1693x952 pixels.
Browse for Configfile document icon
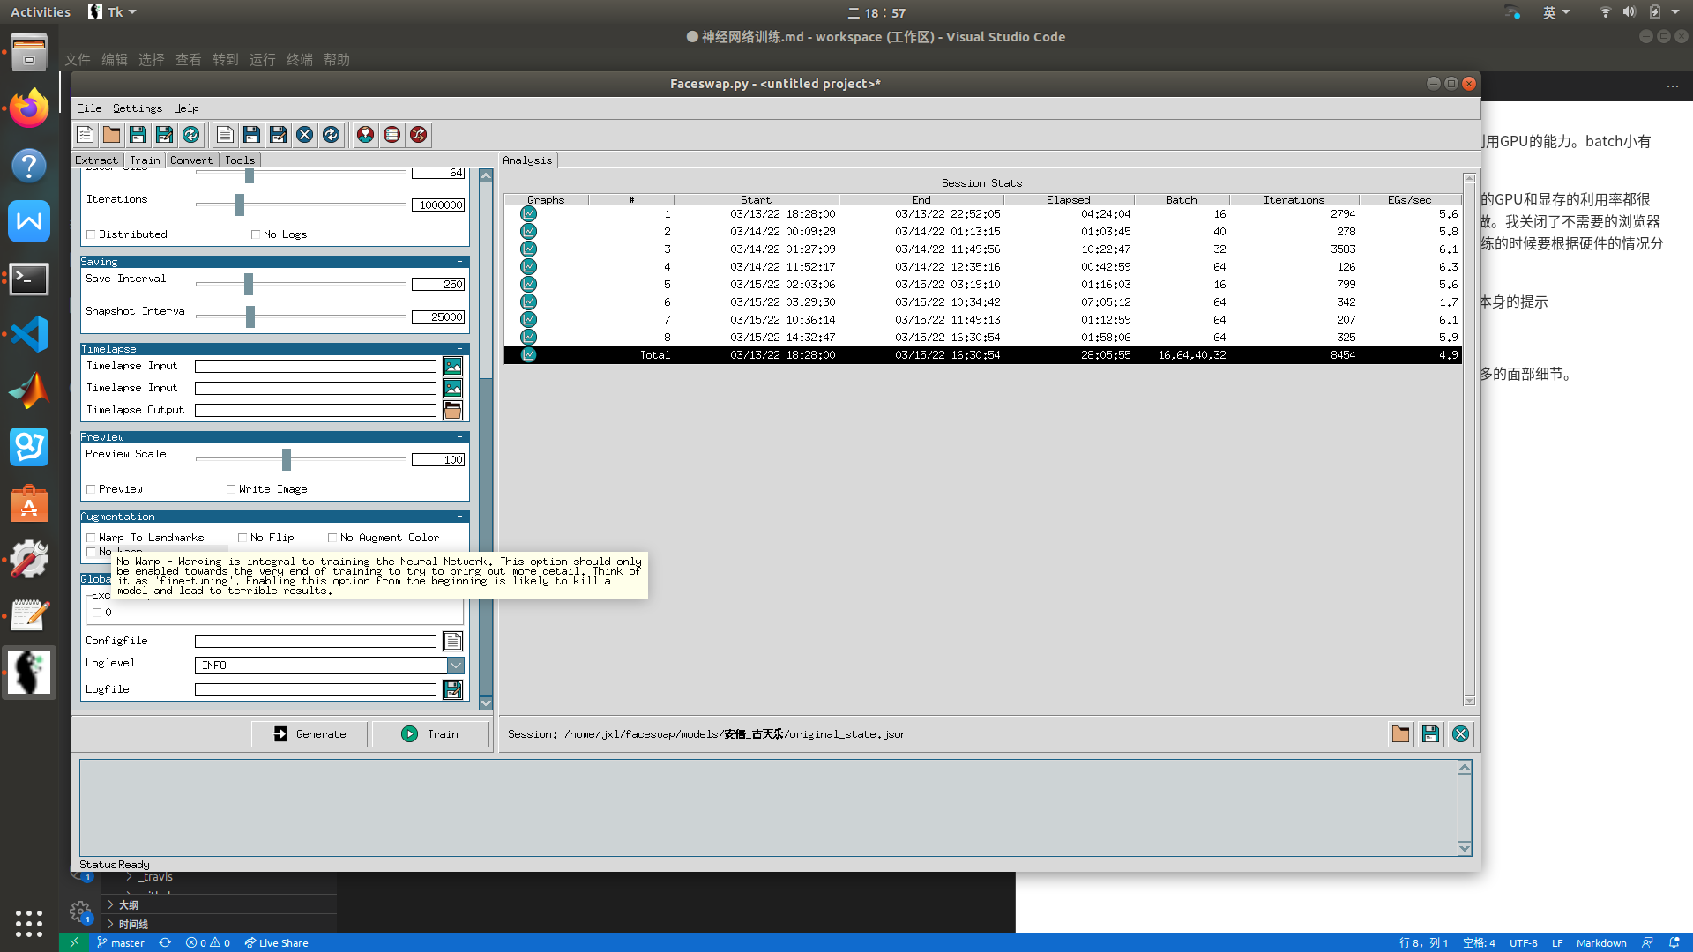pyautogui.click(x=452, y=642)
